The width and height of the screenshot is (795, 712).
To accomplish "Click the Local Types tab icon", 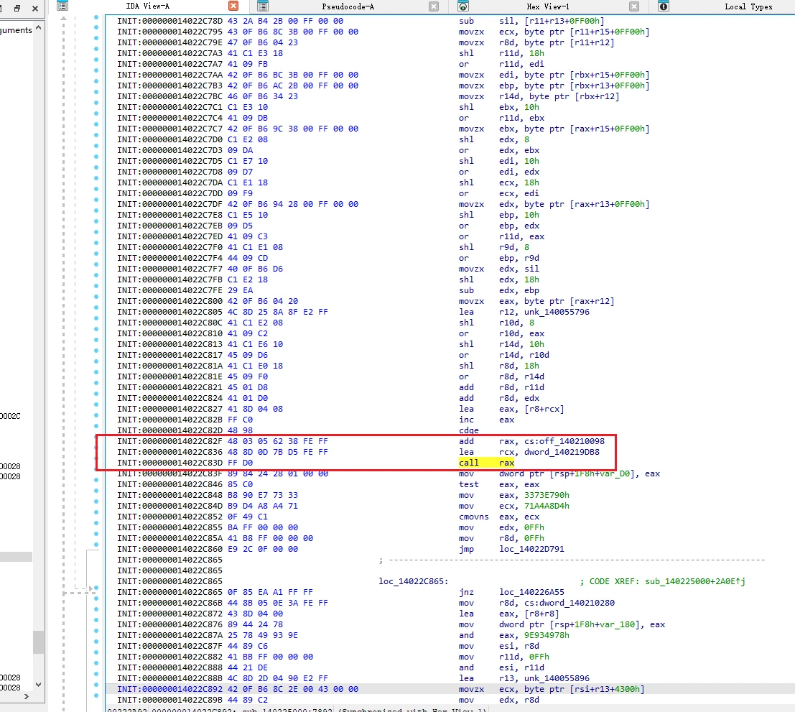I will pyautogui.click(x=663, y=6).
